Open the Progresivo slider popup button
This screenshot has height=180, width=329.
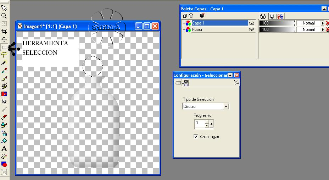212,124
